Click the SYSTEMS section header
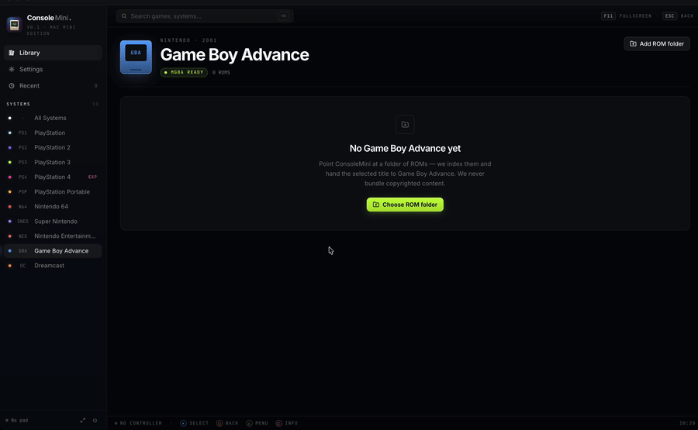Image resolution: width=698 pixels, height=430 pixels. pos(19,104)
